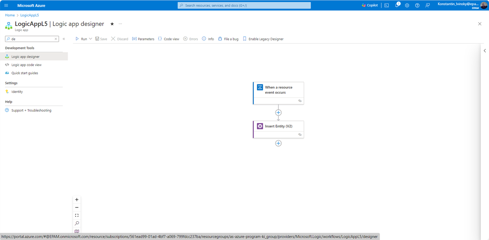Focus the global resources search box

coord(244,5)
